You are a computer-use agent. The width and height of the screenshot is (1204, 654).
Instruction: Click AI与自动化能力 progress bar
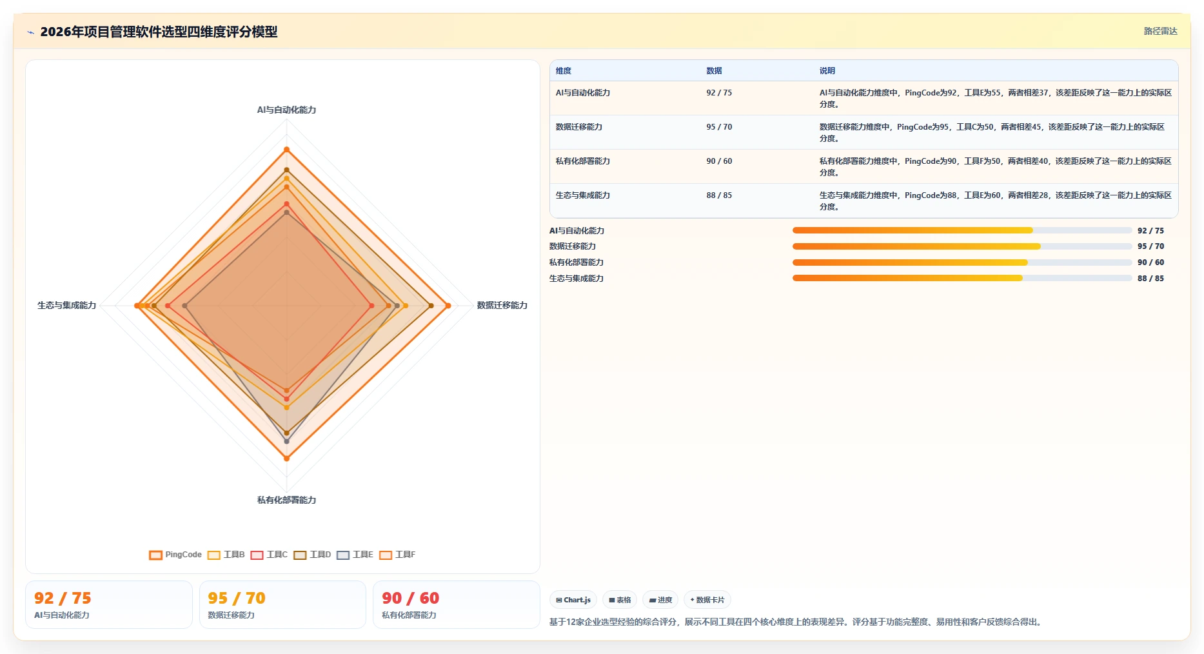[962, 230]
